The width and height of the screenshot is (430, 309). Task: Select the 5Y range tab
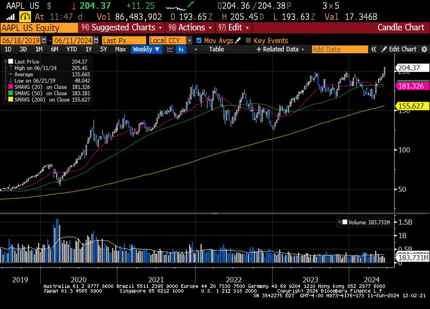point(103,49)
